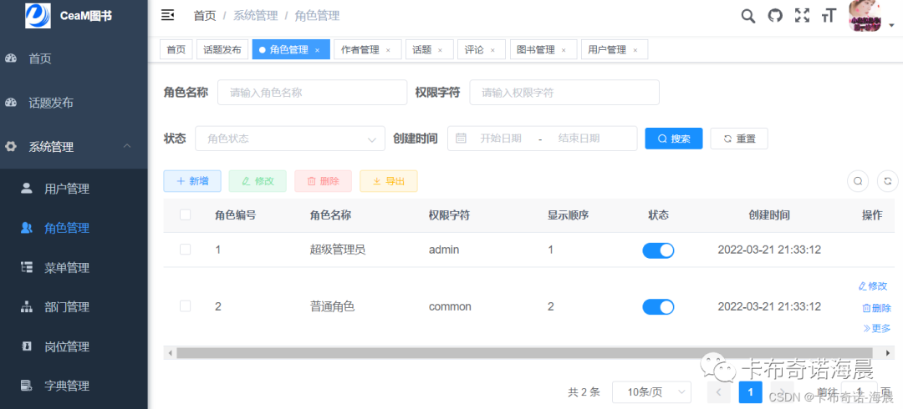Expand 更多 in 普通角色 row
Viewport: 903px width, 409px height.
tap(876, 329)
